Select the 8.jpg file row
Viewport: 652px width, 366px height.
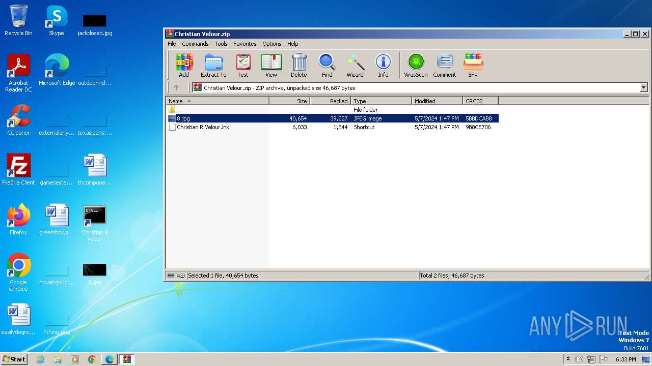tap(332, 118)
